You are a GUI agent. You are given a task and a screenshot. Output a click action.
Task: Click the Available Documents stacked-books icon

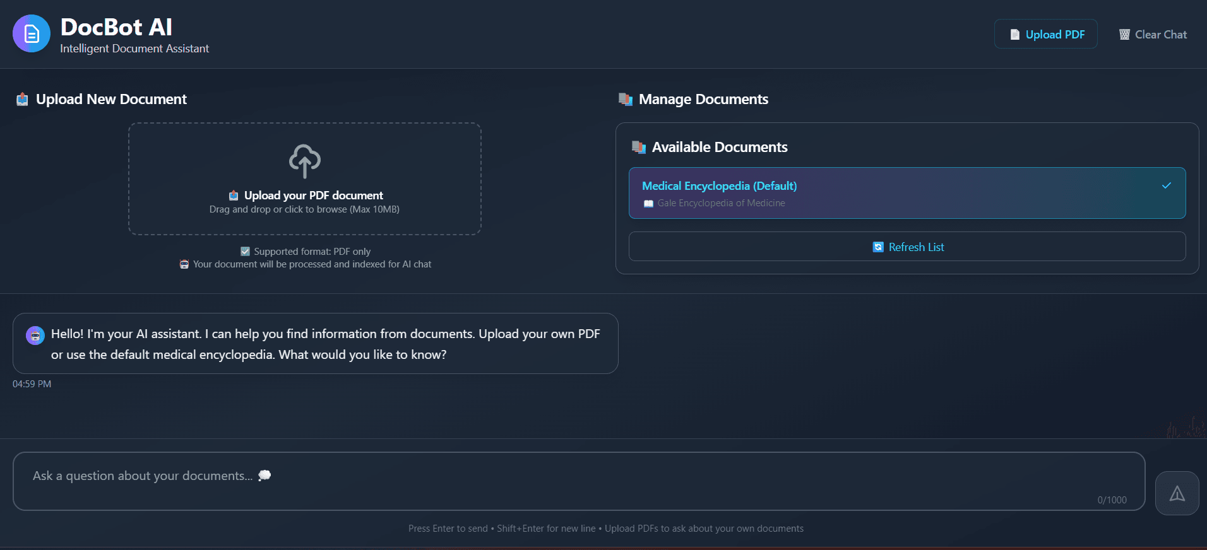pyautogui.click(x=638, y=148)
